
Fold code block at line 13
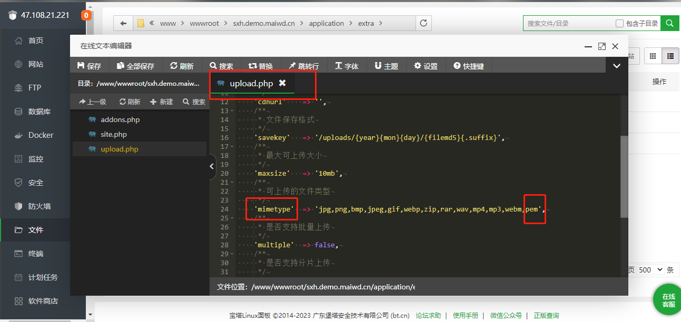point(232,111)
